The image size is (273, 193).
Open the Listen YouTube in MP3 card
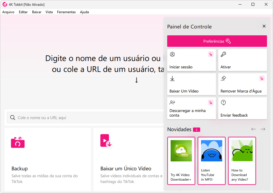(x=212, y=161)
